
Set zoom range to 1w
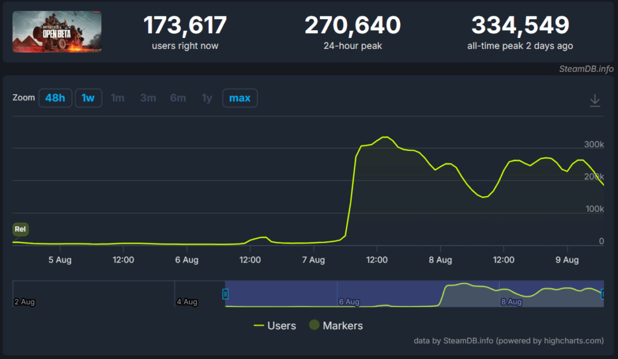(x=88, y=98)
